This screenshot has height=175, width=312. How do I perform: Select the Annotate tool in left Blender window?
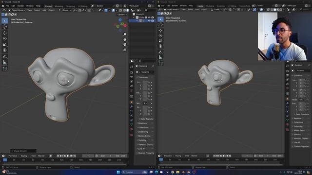tap(5, 57)
